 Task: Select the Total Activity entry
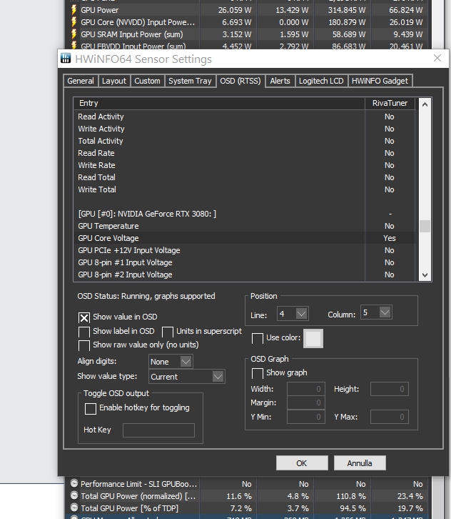point(245,141)
